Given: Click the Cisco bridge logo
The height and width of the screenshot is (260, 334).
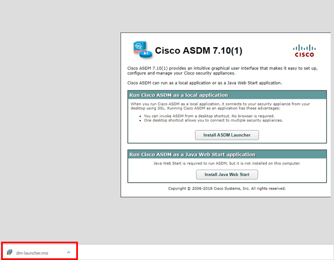Looking at the screenshot, I should click(x=303, y=50).
